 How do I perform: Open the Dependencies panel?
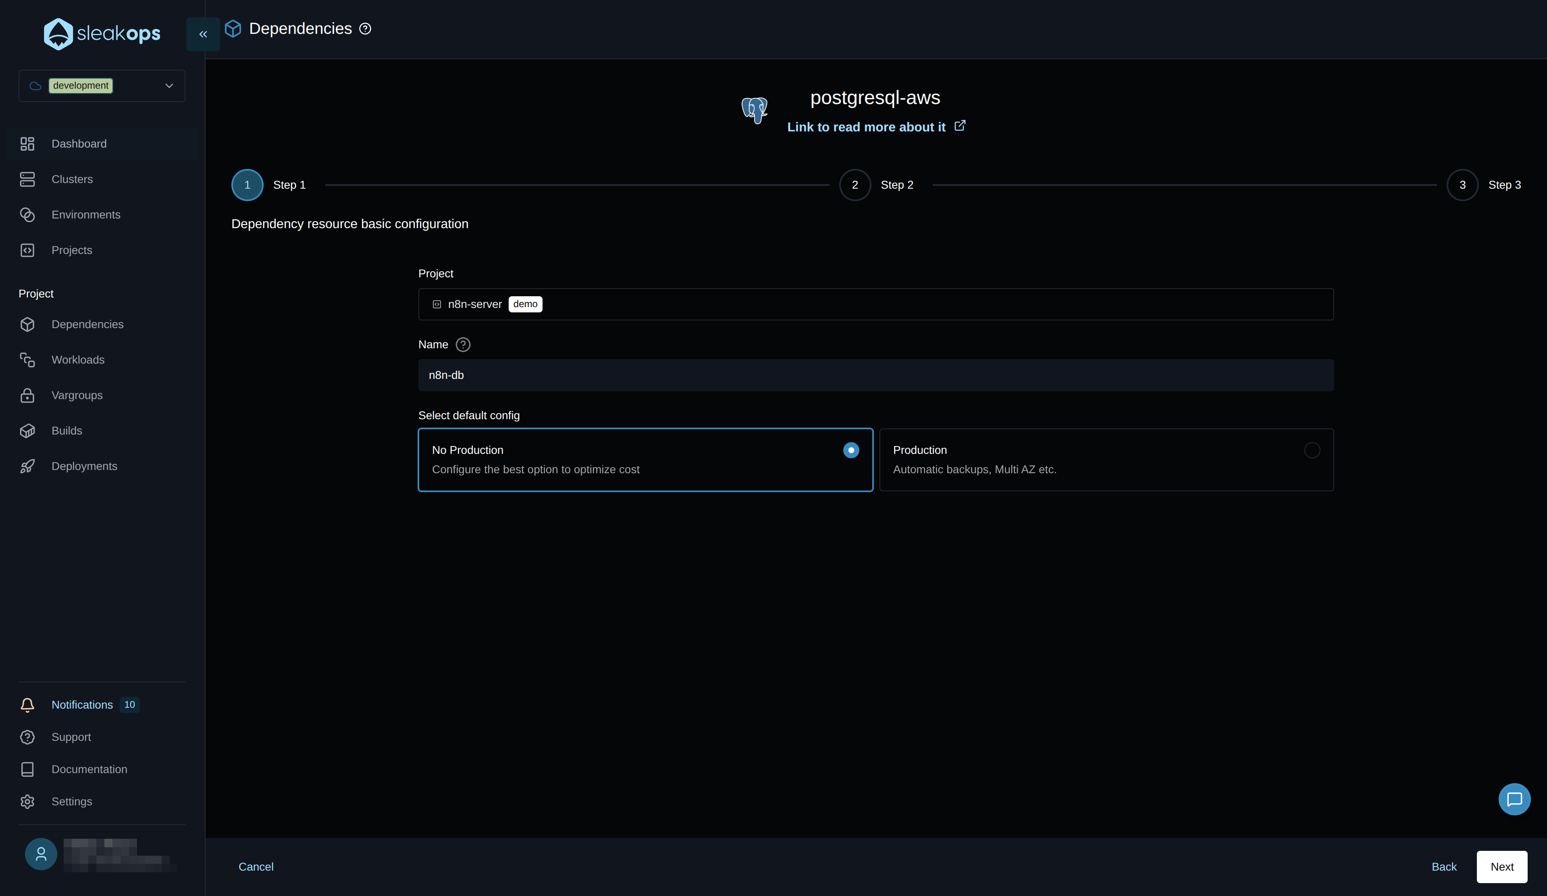tap(88, 324)
